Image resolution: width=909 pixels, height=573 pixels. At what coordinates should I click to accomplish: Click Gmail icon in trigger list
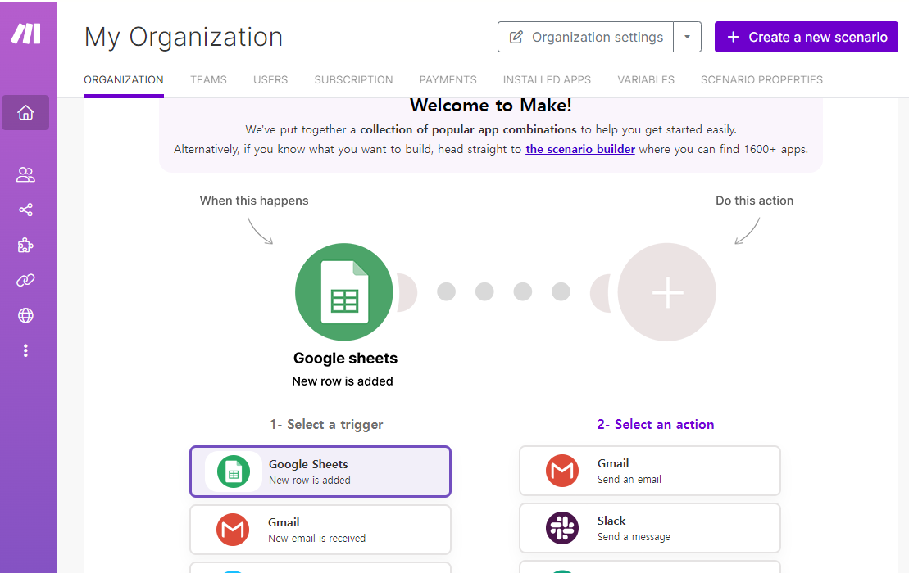[x=233, y=530]
